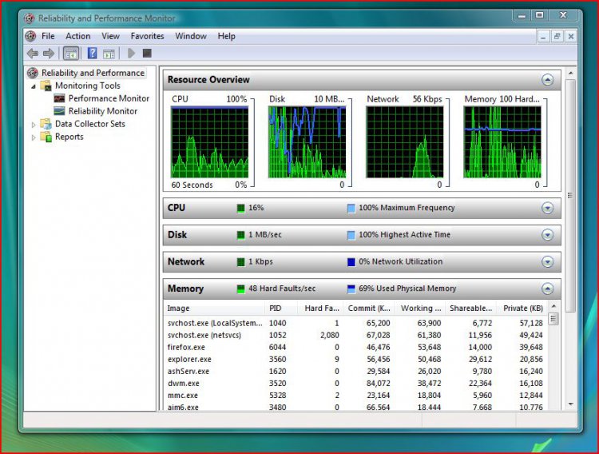Select the dwm.exe process row
This screenshot has width=599, height=454.
click(355, 384)
